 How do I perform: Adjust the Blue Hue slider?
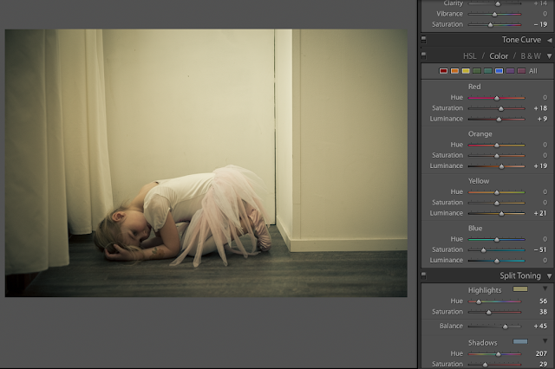pos(497,240)
